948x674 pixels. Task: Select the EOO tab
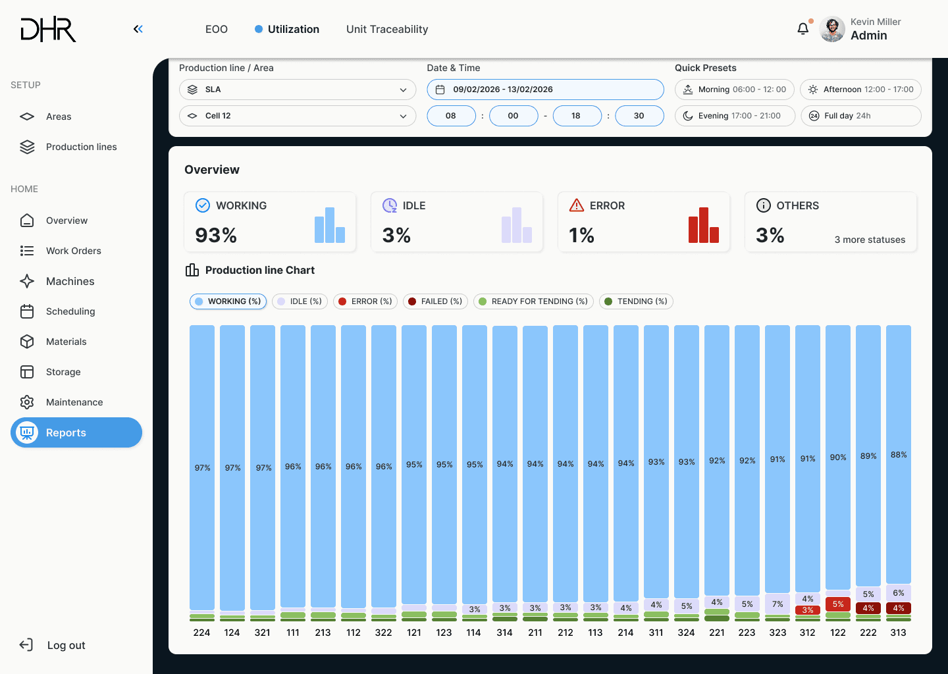click(x=217, y=29)
